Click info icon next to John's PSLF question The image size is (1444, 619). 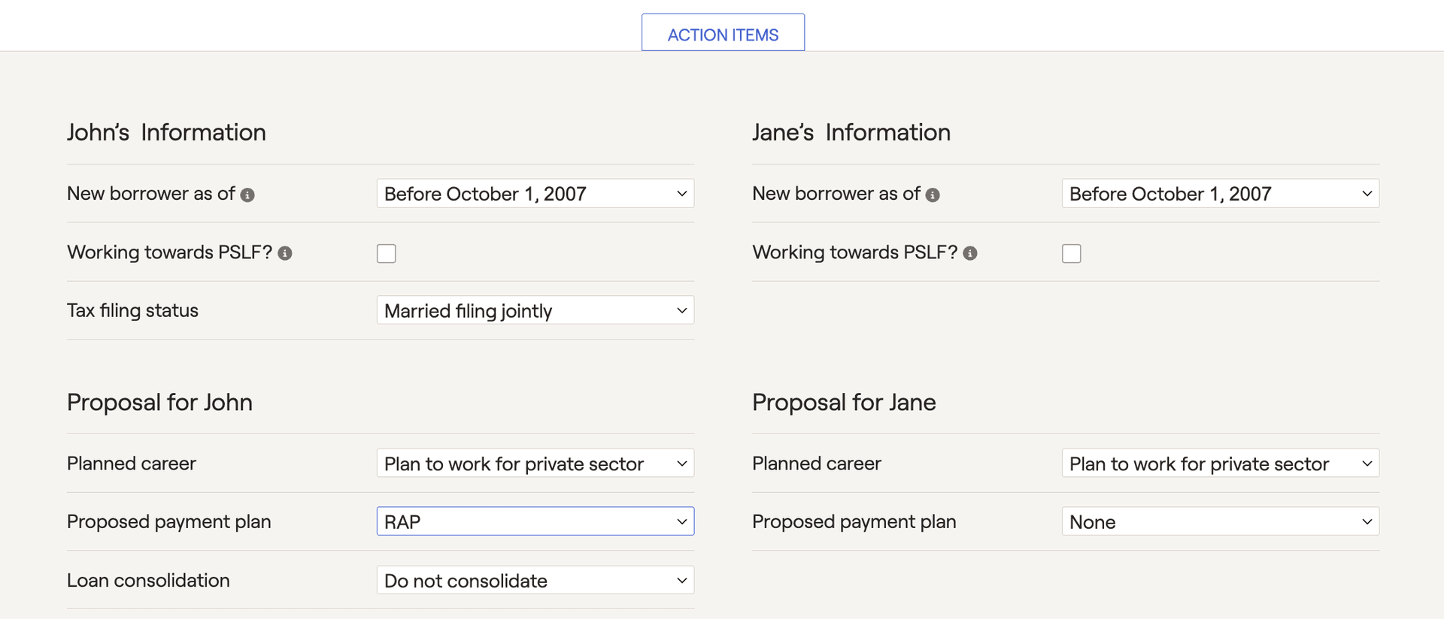pyautogui.click(x=285, y=253)
